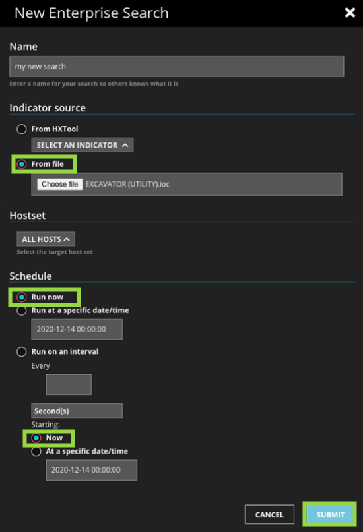Select the From HXTool radio button

coord(22,129)
